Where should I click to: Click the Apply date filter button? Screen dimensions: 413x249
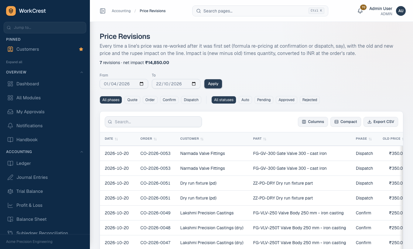coord(213,84)
